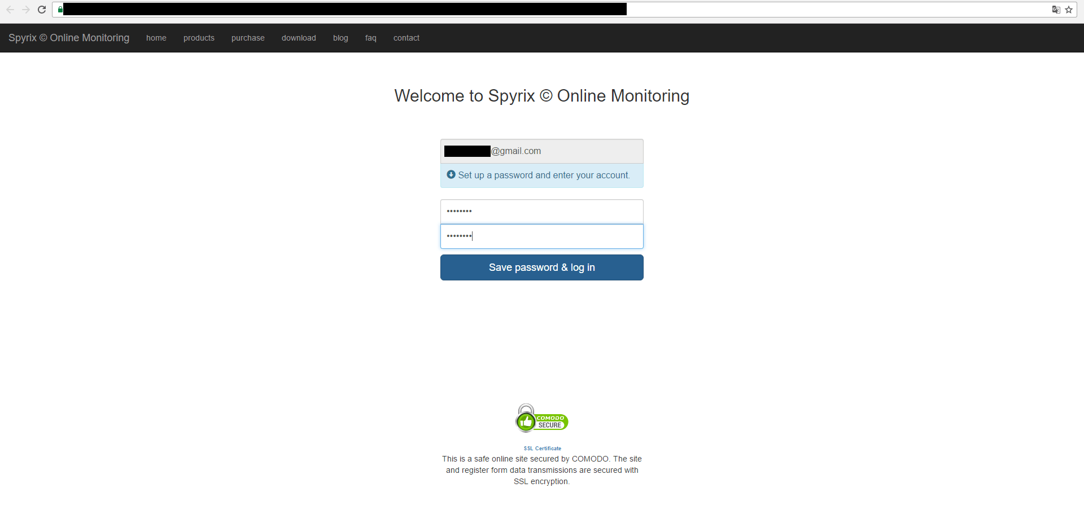Focus the first password field
This screenshot has width=1084, height=505.
tap(542, 212)
